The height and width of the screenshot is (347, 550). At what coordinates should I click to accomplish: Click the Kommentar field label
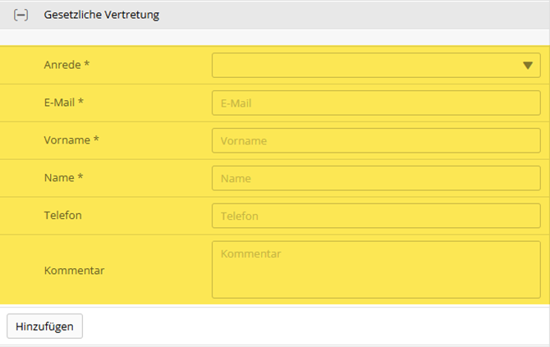click(x=74, y=270)
